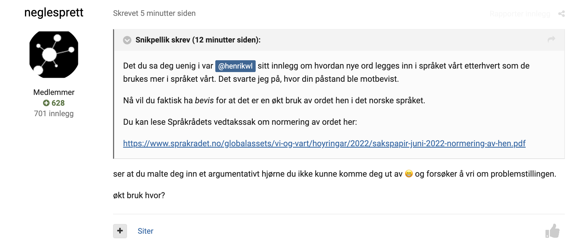This screenshot has height=249, width=570.
Task: Click the økt bruk hvor? paragraph
Action: click(x=139, y=195)
